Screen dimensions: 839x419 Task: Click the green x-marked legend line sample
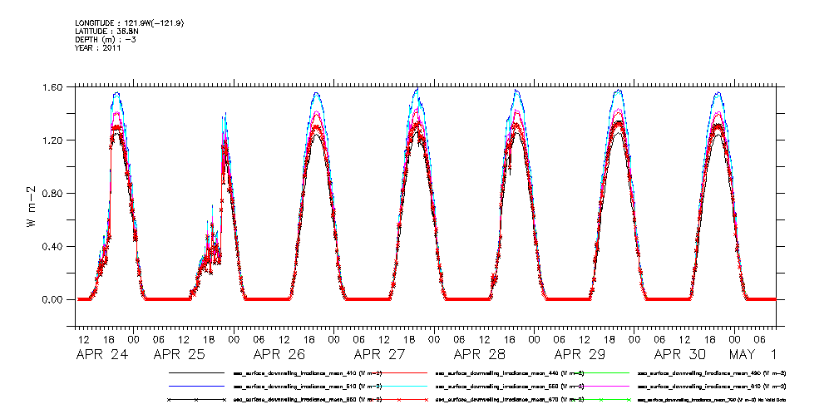(x=600, y=400)
